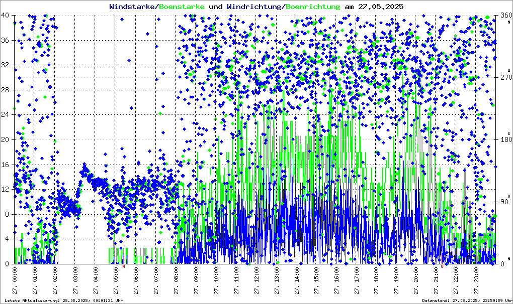Select the '27. 03:00' time axis label
This screenshot has height=304, width=513.
pos(75,281)
